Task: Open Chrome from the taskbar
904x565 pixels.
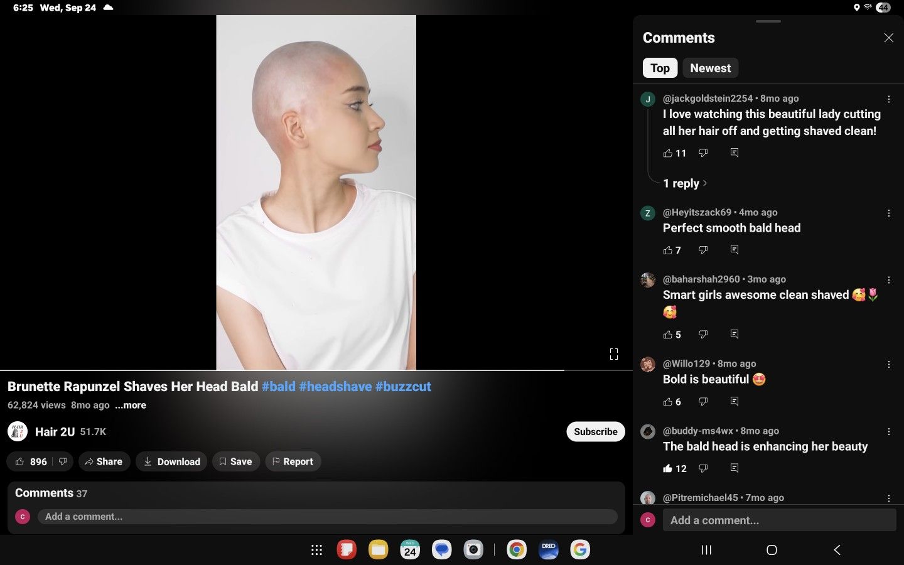Action: (516, 550)
